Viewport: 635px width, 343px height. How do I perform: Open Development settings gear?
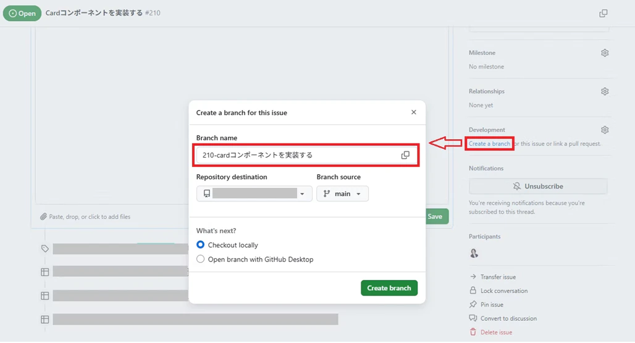[605, 130]
